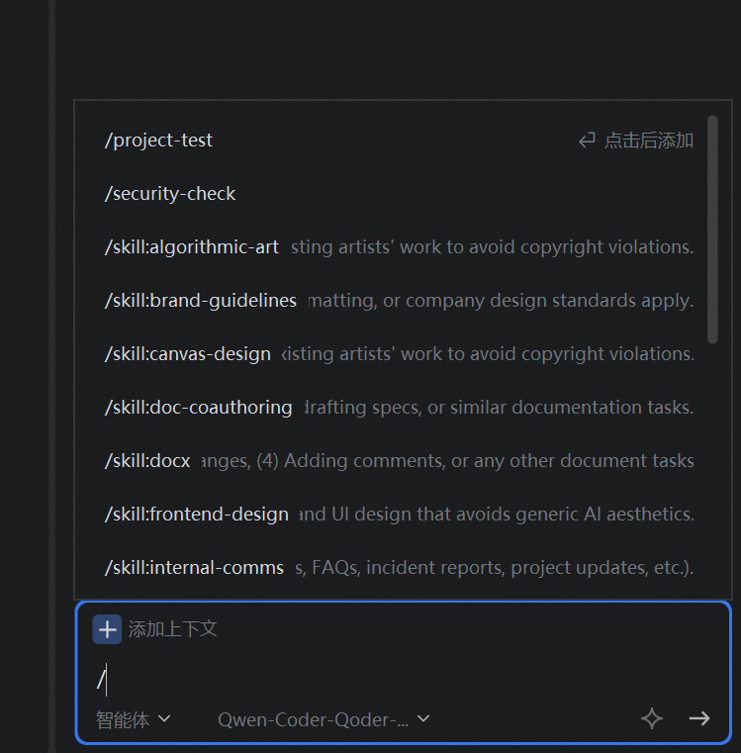The height and width of the screenshot is (753, 741).
Task: Select the /skill:doc-coauthoring command
Action: [199, 408]
